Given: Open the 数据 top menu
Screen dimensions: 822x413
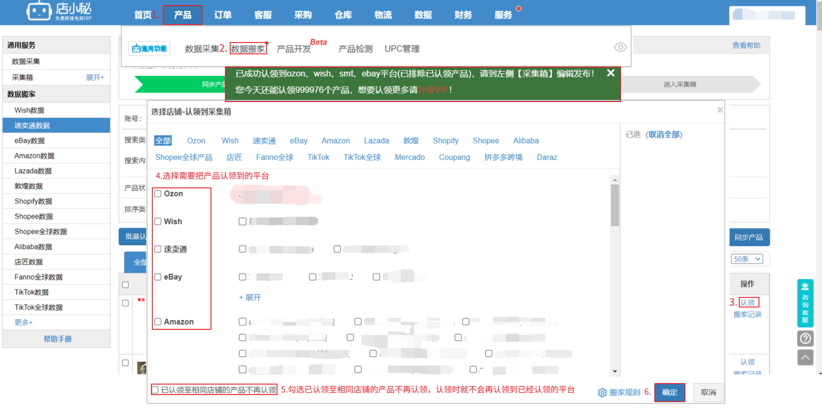Looking at the screenshot, I should coord(423,15).
